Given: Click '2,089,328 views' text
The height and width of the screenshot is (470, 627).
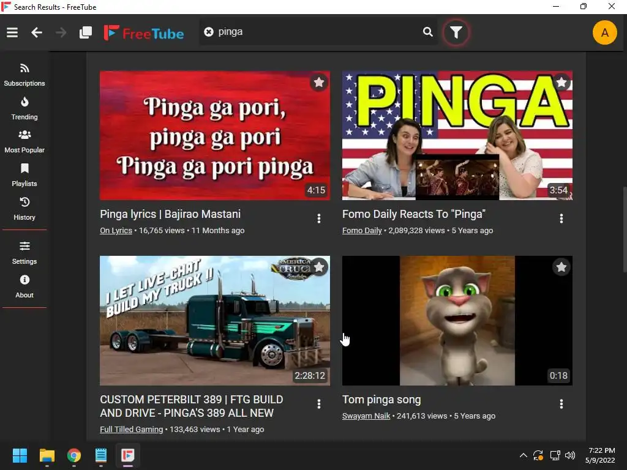Looking at the screenshot, I should pos(416,231).
